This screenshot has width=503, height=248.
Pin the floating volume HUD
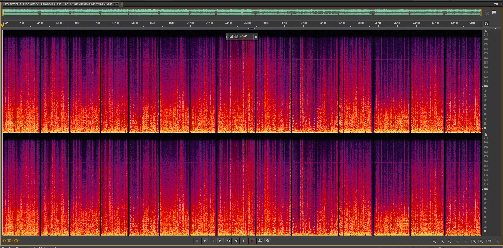pos(256,37)
